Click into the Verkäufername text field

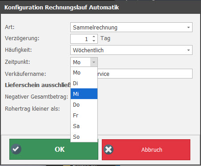145,74
